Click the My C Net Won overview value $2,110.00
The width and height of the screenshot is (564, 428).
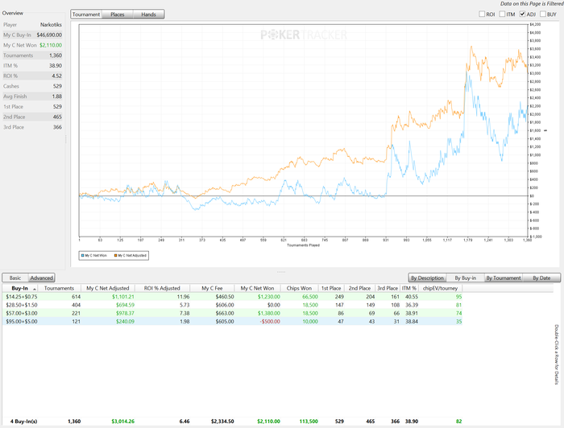(x=51, y=45)
